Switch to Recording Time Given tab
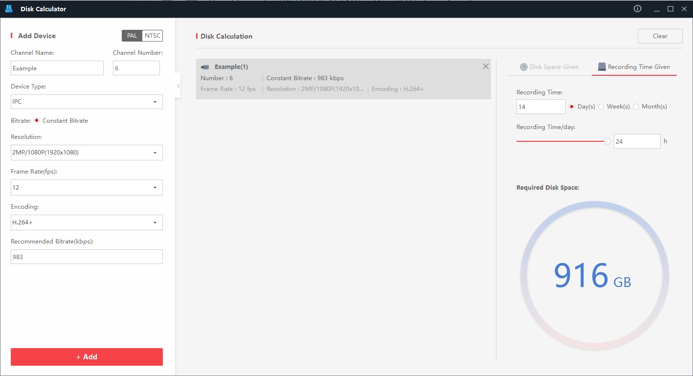 coord(634,67)
